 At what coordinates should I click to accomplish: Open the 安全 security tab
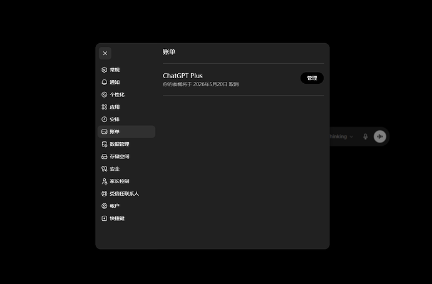(x=126, y=169)
